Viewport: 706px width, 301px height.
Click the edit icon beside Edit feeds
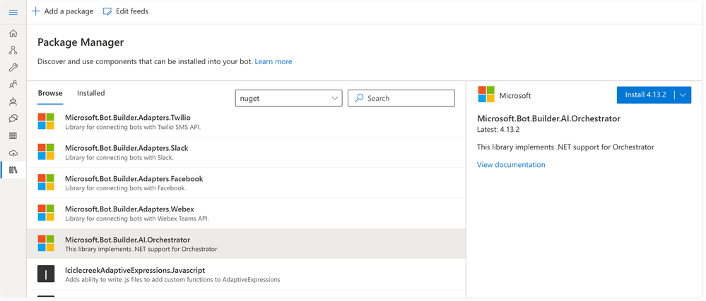107,12
